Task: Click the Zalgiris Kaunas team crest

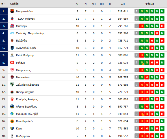Action: point(12,85)
